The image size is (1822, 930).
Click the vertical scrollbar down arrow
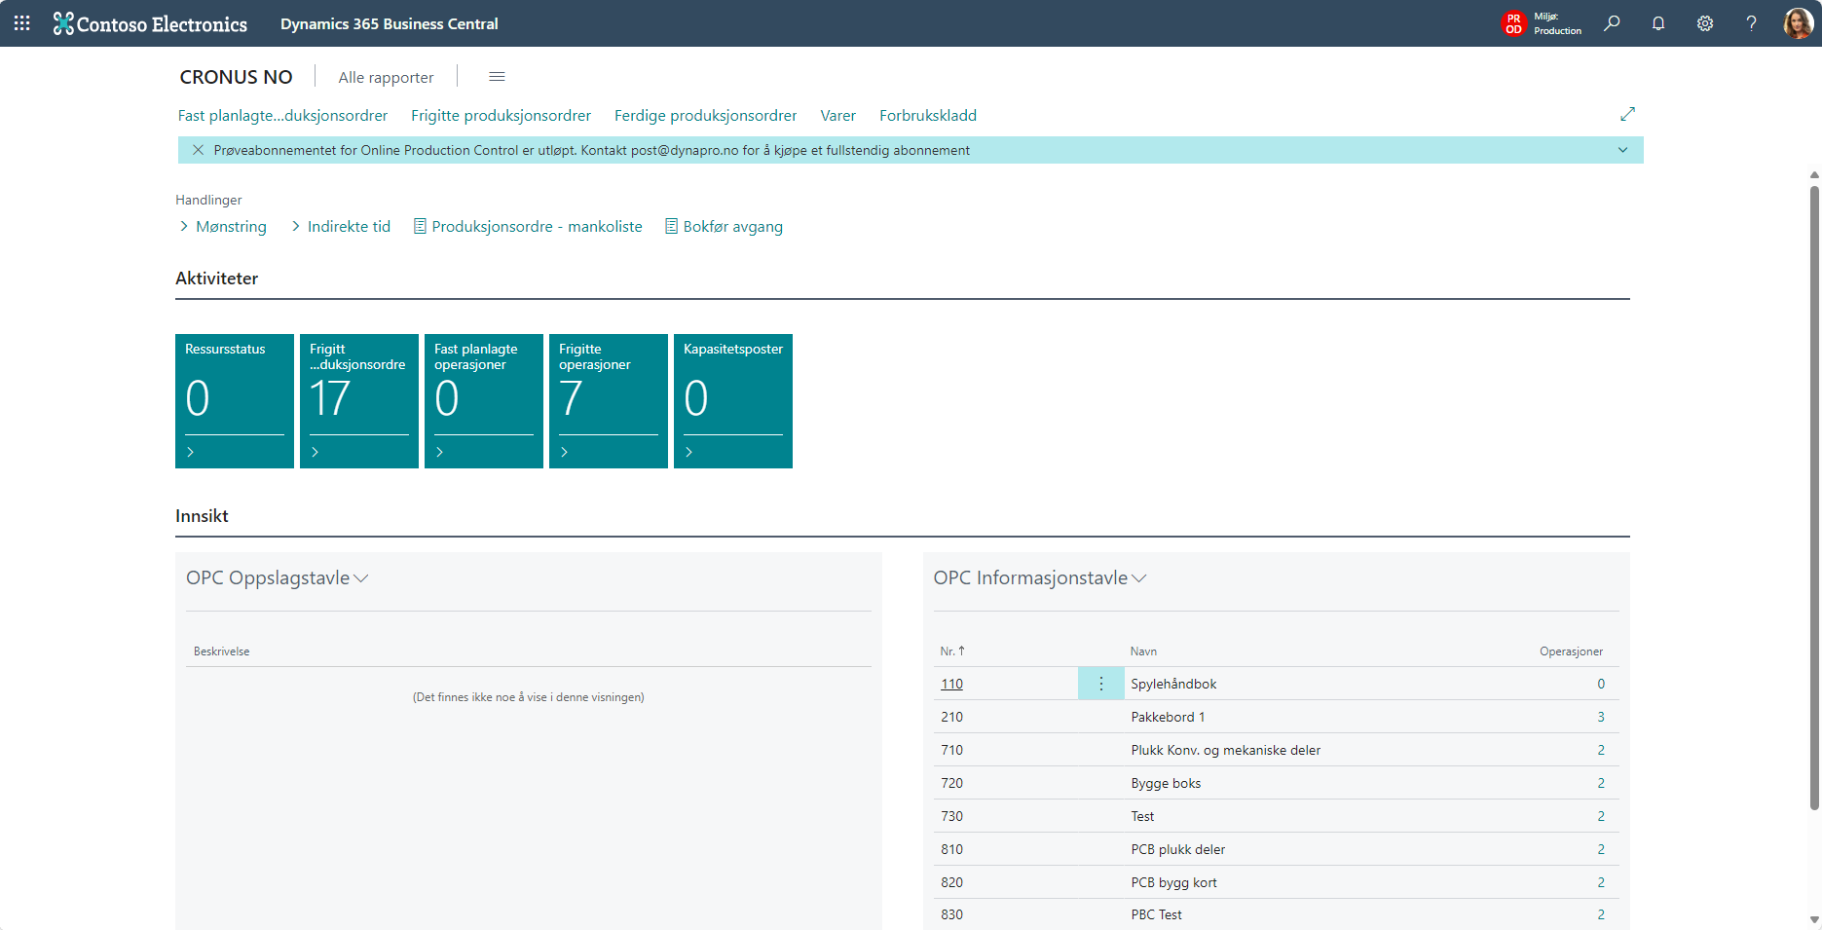1813,919
